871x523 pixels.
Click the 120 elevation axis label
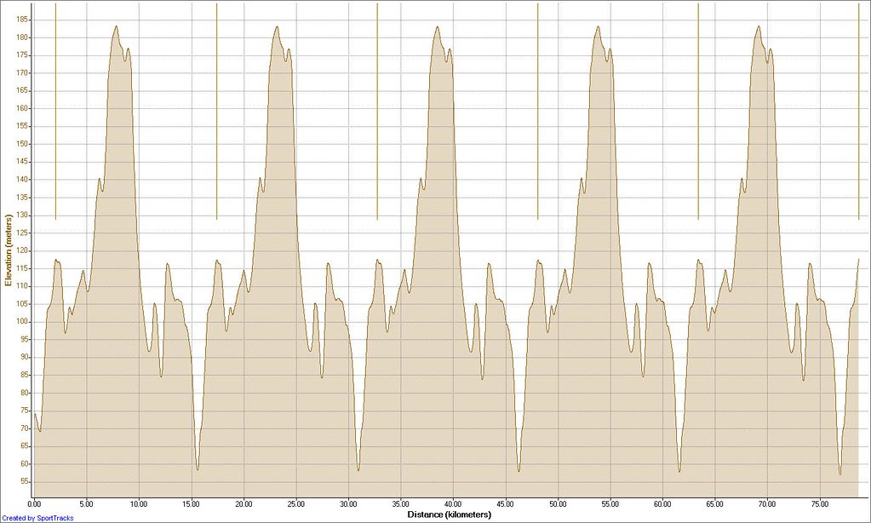(24, 250)
